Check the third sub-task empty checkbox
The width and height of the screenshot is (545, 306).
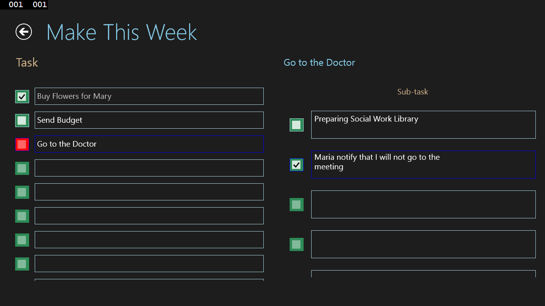pyautogui.click(x=296, y=204)
